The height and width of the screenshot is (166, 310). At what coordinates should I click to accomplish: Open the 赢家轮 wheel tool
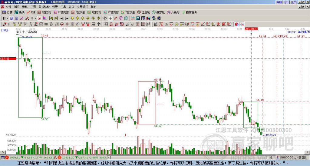point(158,12)
